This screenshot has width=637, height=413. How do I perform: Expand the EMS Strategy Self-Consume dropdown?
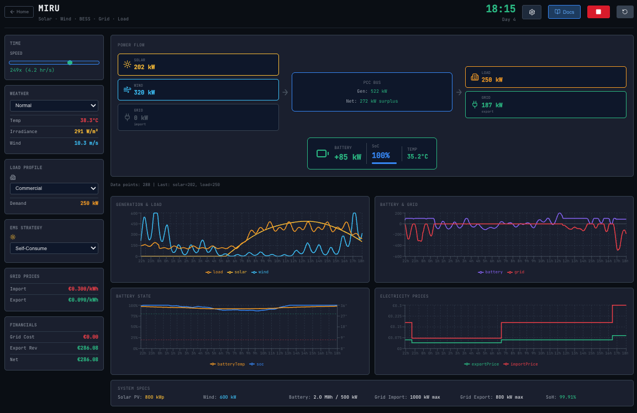point(54,248)
